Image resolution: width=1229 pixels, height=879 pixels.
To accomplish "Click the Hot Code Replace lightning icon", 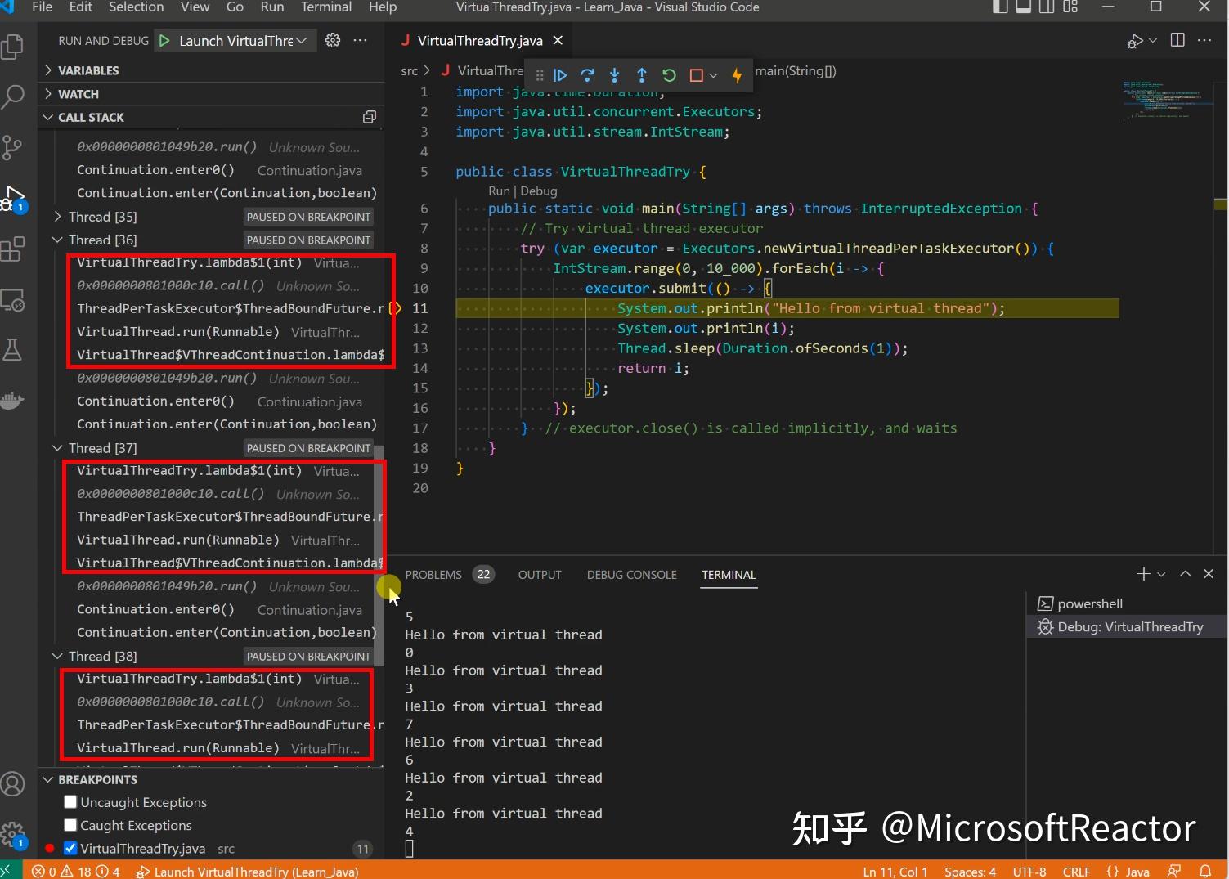I will pyautogui.click(x=737, y=75).
